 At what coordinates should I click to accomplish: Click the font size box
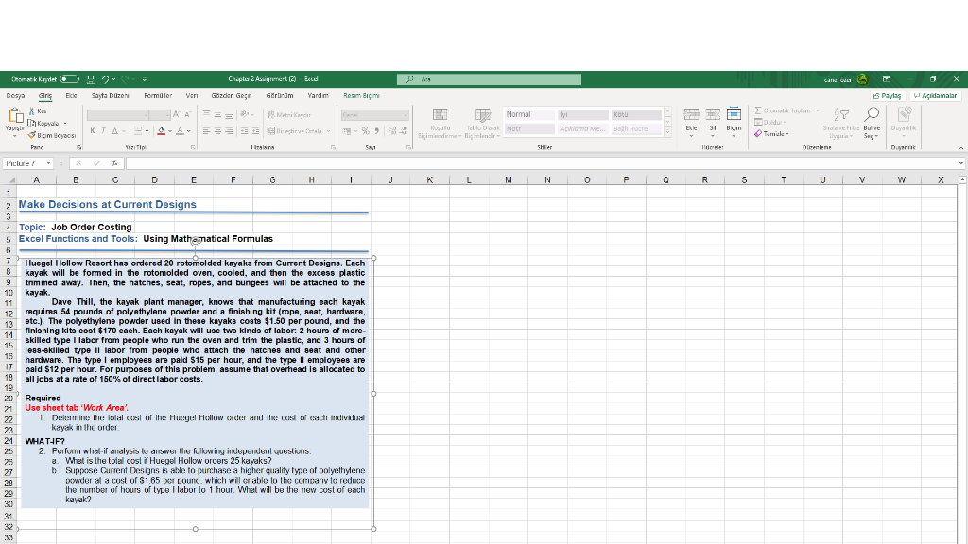(159, 115)
